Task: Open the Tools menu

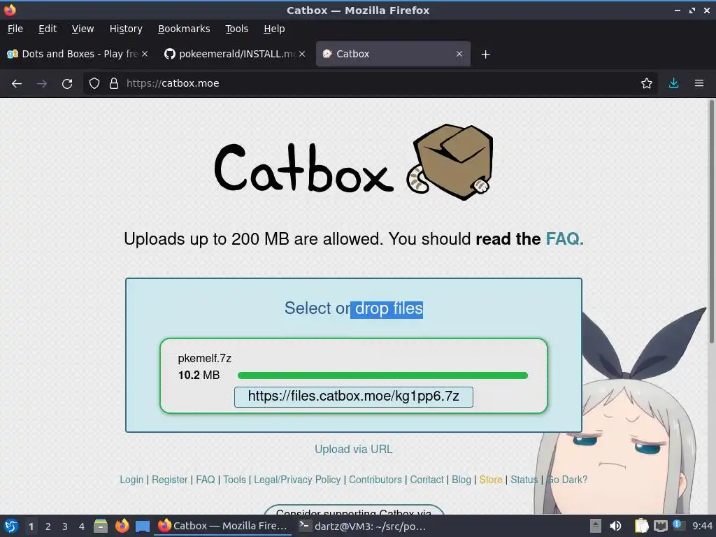Action: tap(236, 29)
